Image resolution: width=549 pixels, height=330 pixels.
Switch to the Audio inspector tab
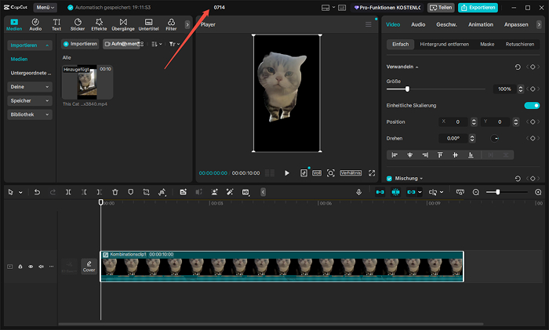(418, 24)
